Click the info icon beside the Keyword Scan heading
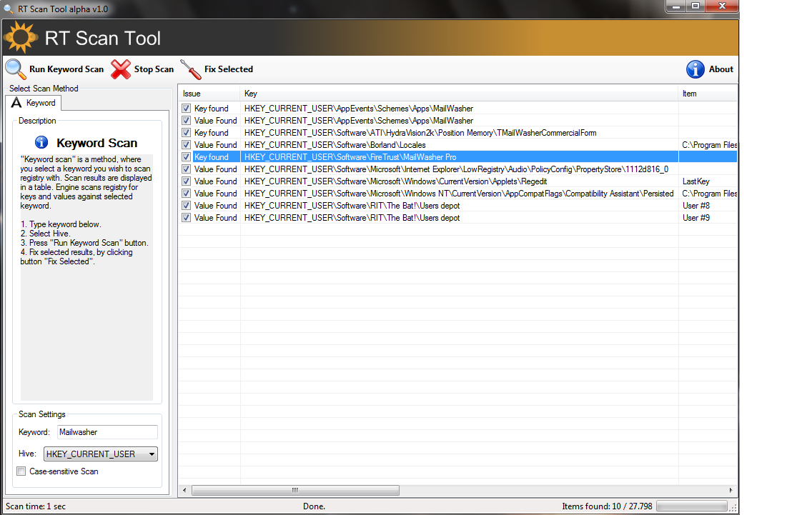The width and height of the screenshot is (787, 515). [41, 142]
